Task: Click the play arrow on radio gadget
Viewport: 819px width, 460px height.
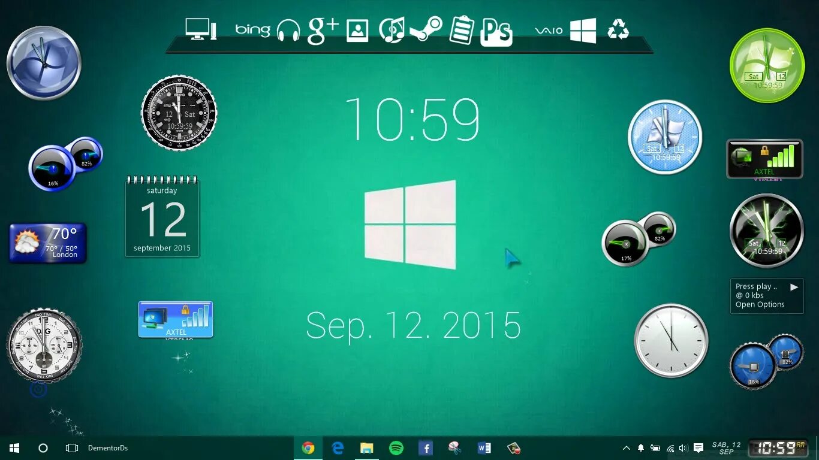Action: coord(794,287)
